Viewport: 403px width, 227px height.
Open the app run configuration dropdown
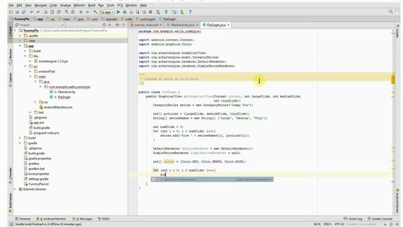point(107,12)
